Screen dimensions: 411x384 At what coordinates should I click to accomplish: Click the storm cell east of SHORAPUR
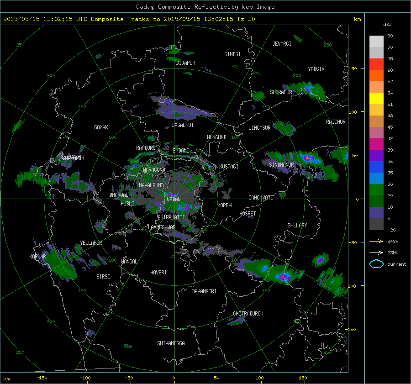pyautogui.click(x=309, y=89)
